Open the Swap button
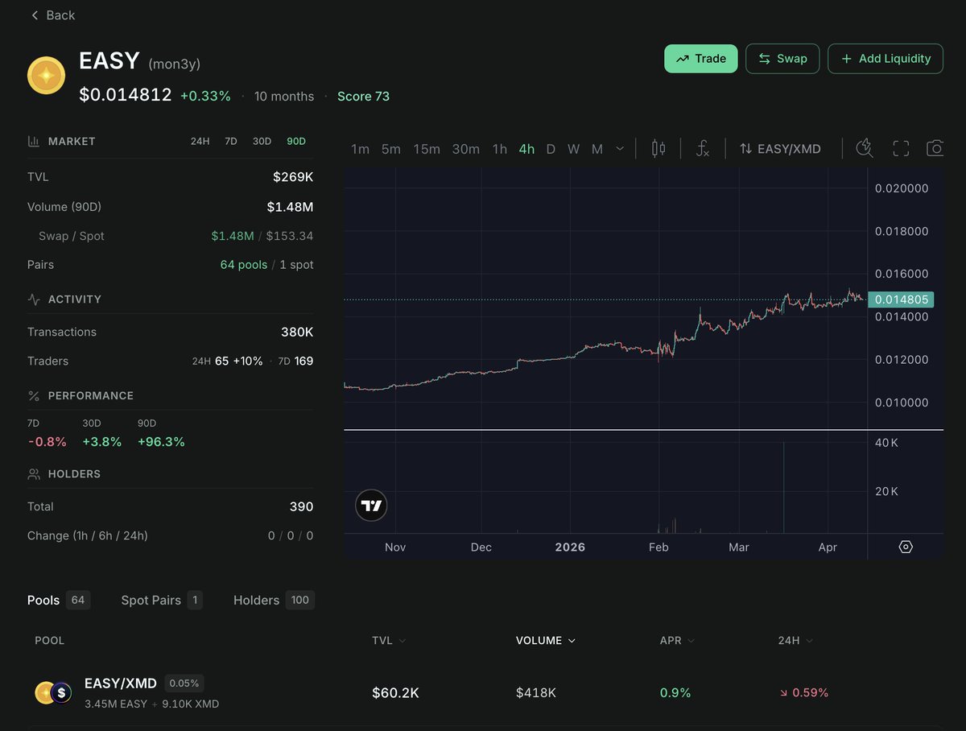Screen dimensions: 966x731 [x=782, y=59]
